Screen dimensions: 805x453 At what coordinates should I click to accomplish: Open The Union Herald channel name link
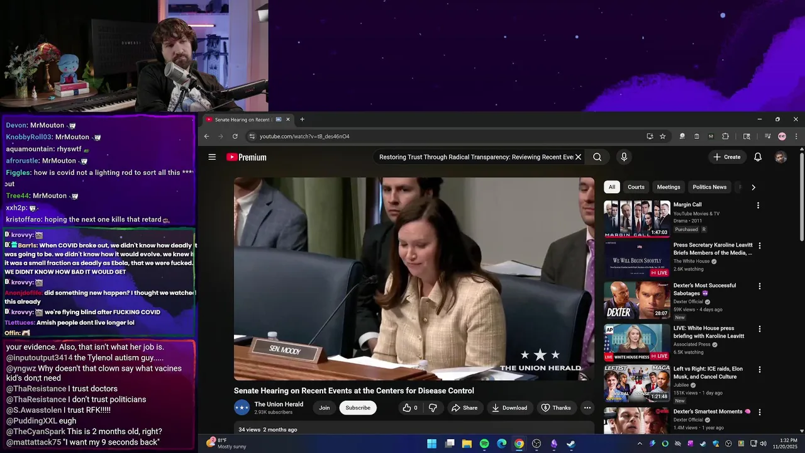279,405
